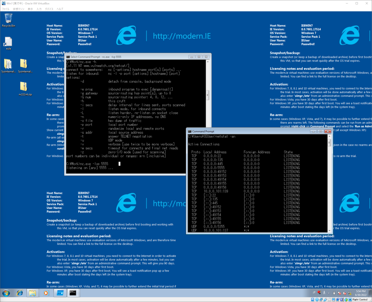Select the eula file icon on desktop
The width and height of the screenshot is (372, 302).
click(x=8, y=43)
